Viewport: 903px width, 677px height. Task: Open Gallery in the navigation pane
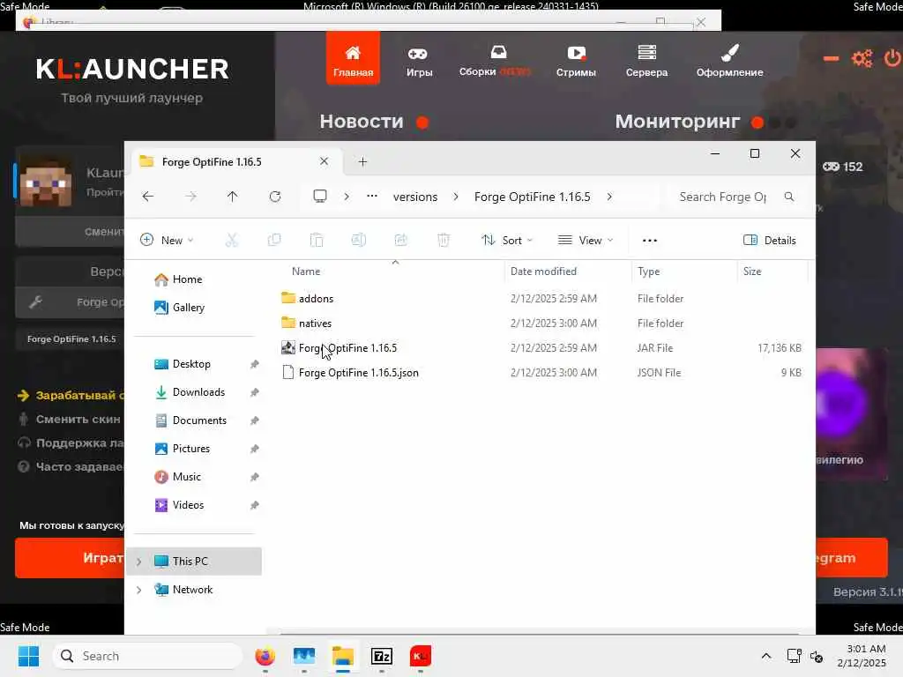[x=189, y=308]
